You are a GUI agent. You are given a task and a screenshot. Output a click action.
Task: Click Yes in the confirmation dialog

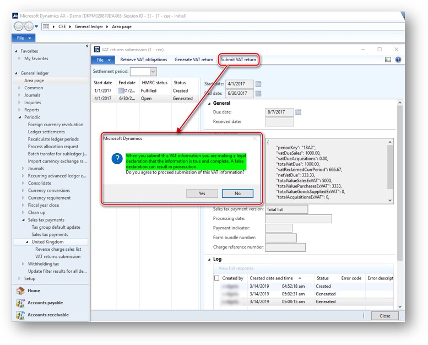(202, 193)
